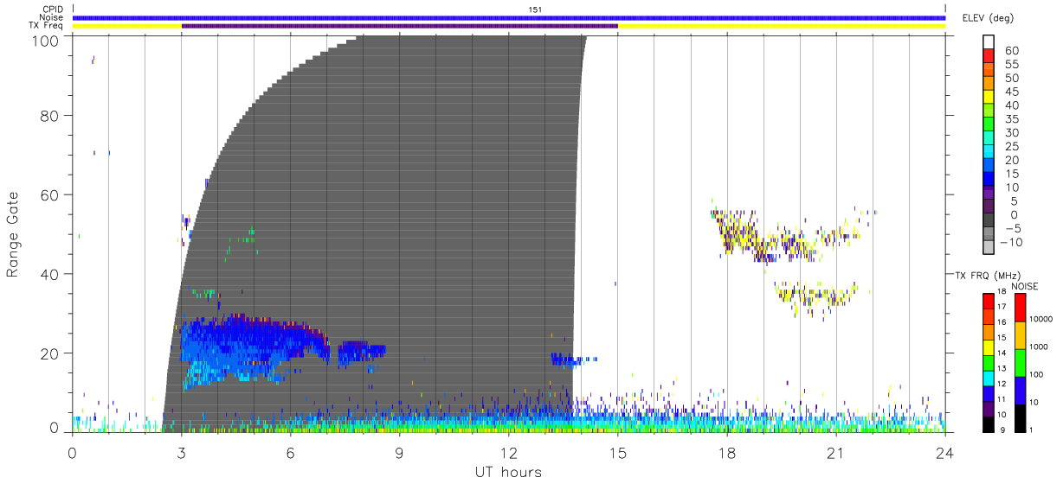Click the "18" tick label on UT hours axis
Image resolution: width=1063 pixels, height=490 pixels.
[726, 452]
